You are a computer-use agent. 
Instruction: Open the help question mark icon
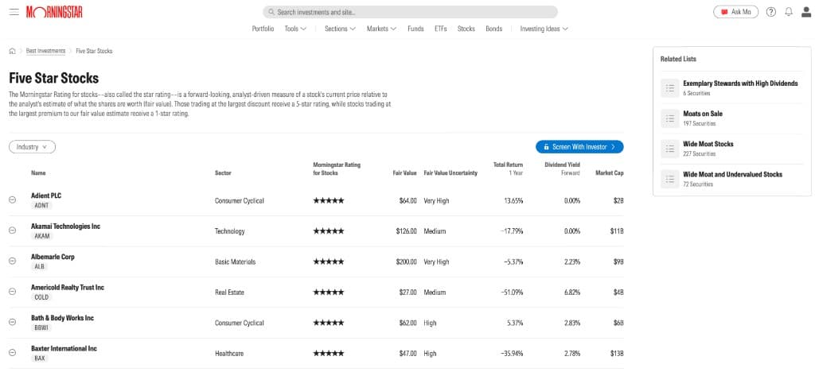(770, 12)
